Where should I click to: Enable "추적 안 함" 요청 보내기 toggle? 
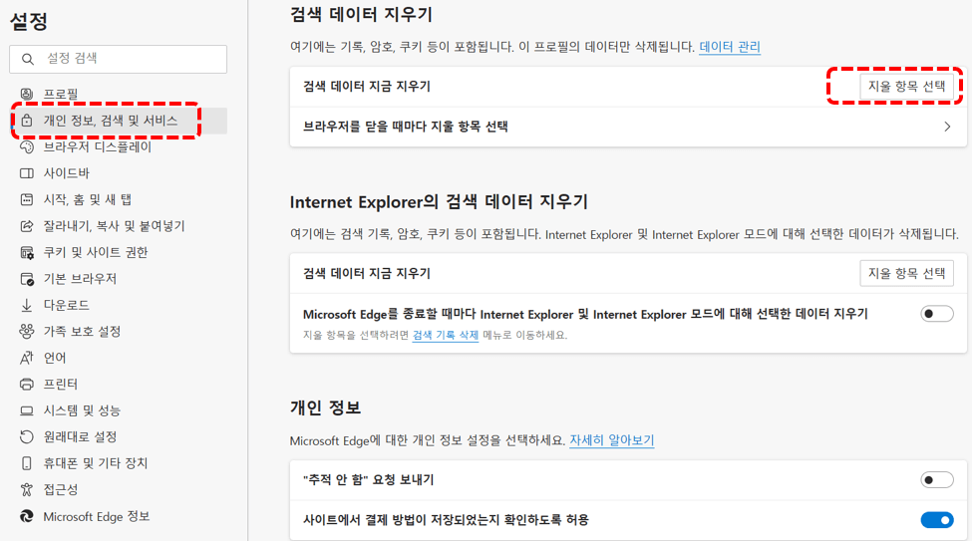pyautogui.click(x=937, y=479)
